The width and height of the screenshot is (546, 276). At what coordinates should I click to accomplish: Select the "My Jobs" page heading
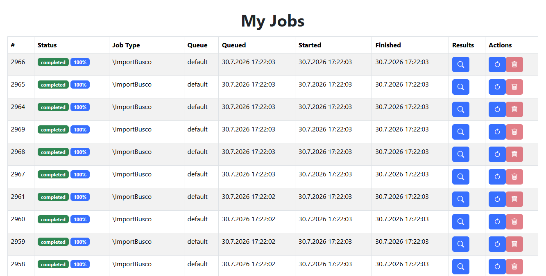tap(273, 21)
